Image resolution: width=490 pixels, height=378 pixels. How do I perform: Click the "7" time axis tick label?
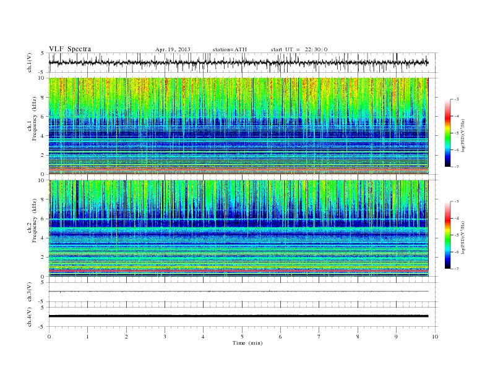click(319, 337)
